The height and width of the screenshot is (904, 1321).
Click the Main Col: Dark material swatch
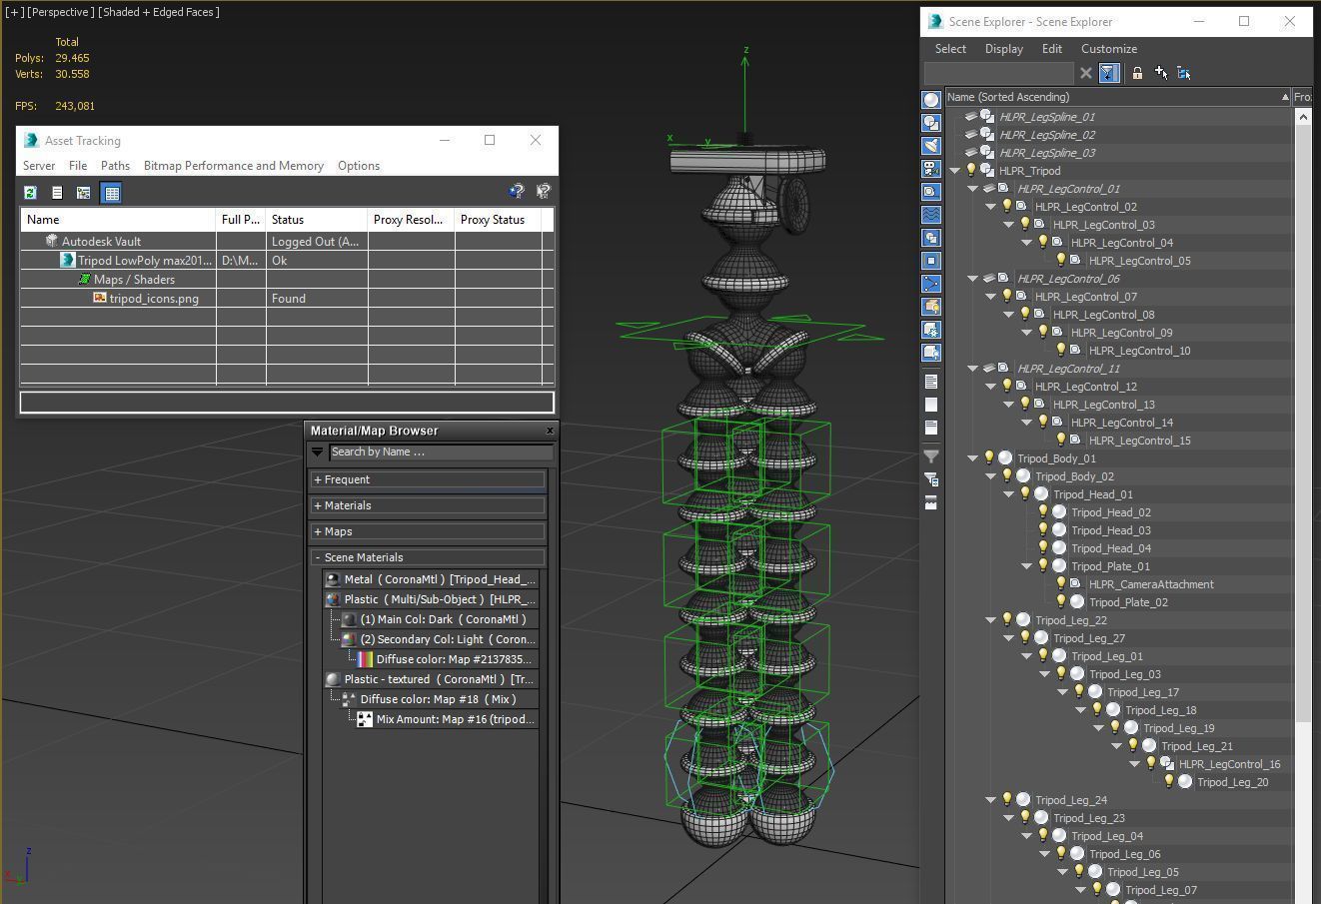coord(349,619)
